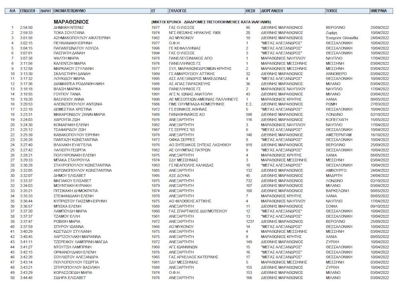Click the ΜΑΡΑΘΩΝΙΟΣ section title

[x=71, y=22]
